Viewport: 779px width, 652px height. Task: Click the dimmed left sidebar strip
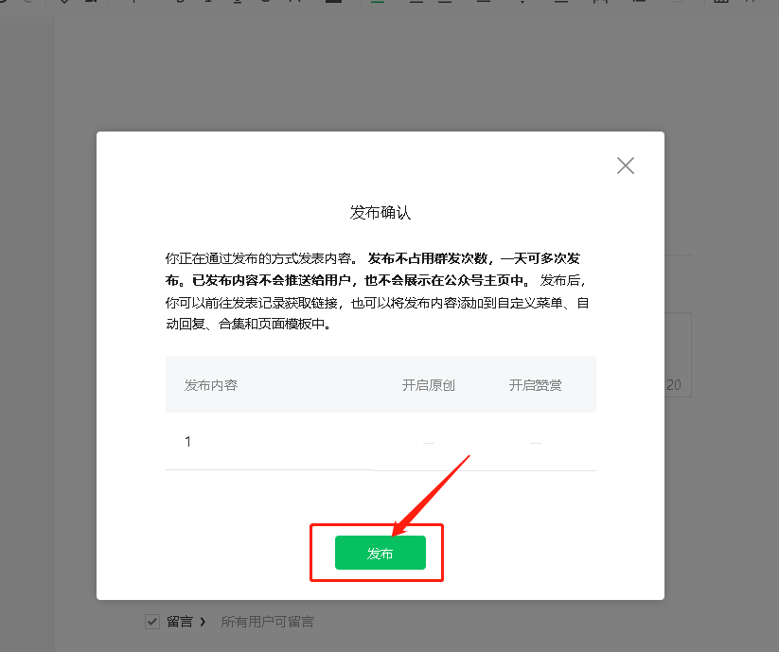pyautogui.click(x=27, y=335)
